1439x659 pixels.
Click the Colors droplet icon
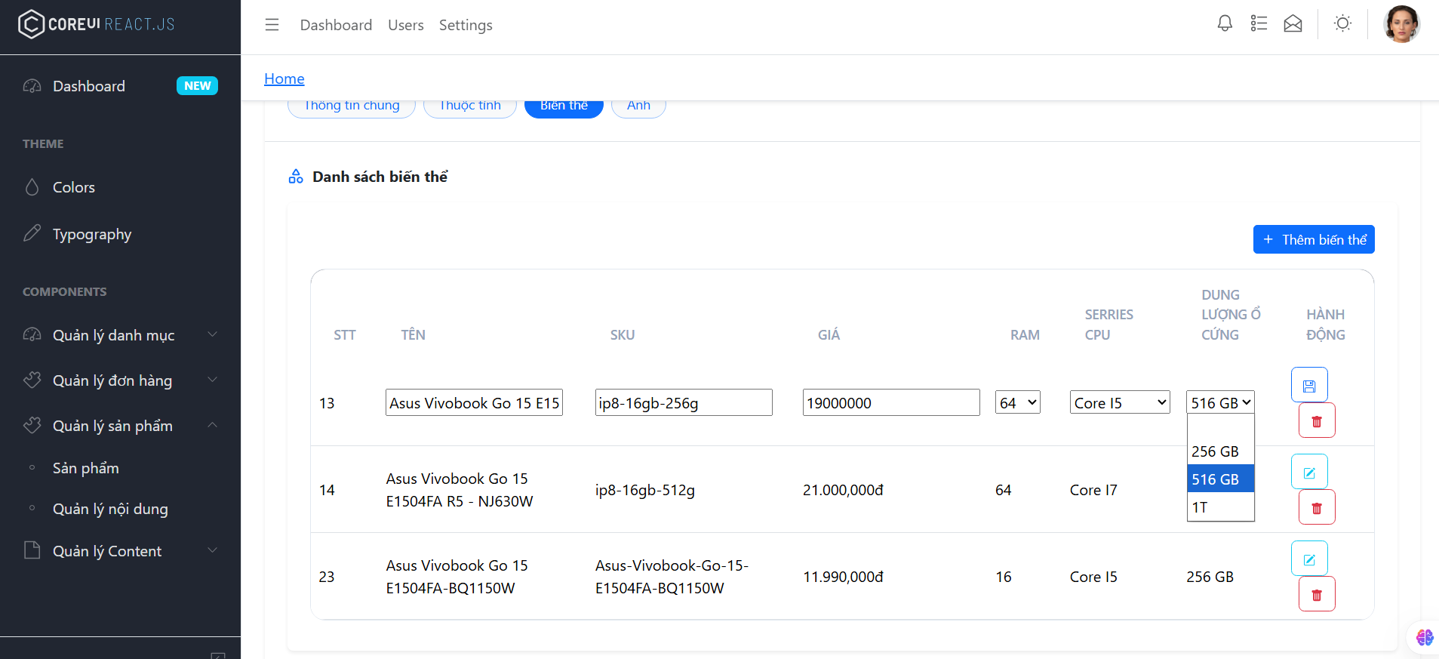32,187
